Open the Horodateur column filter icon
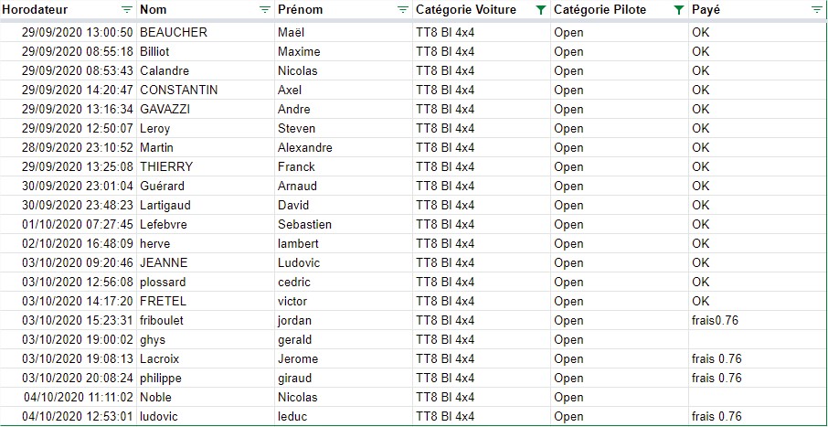828x427 pixels. (x=127, y=9)
